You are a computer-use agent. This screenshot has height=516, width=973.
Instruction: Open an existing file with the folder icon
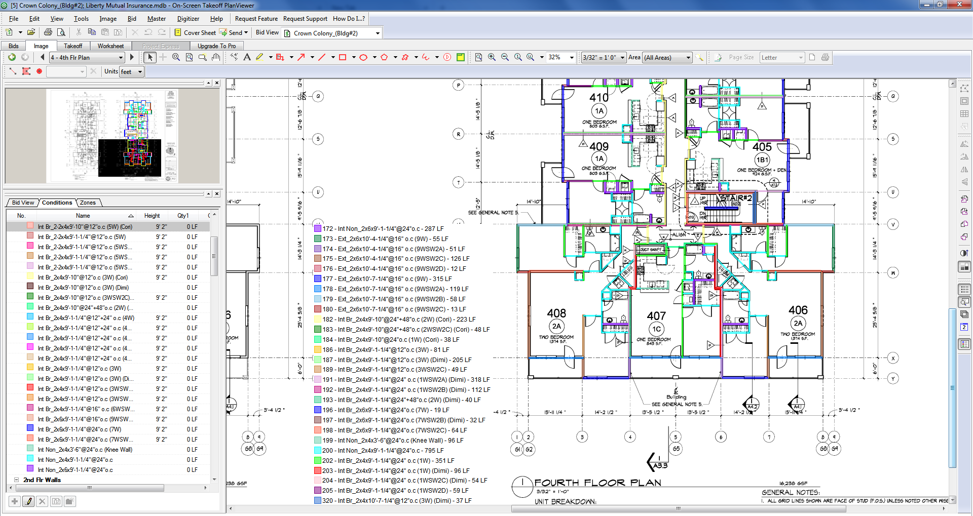pos(31,32)
